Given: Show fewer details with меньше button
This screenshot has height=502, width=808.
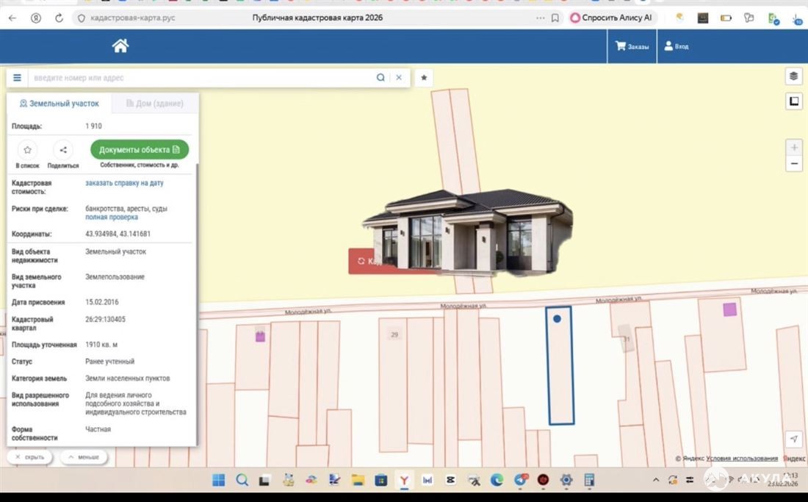Looking at the screenshot, I should click(x=84, y=457).
